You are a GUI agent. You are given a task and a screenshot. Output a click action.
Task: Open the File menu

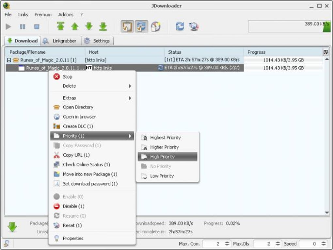pos(8,14)
